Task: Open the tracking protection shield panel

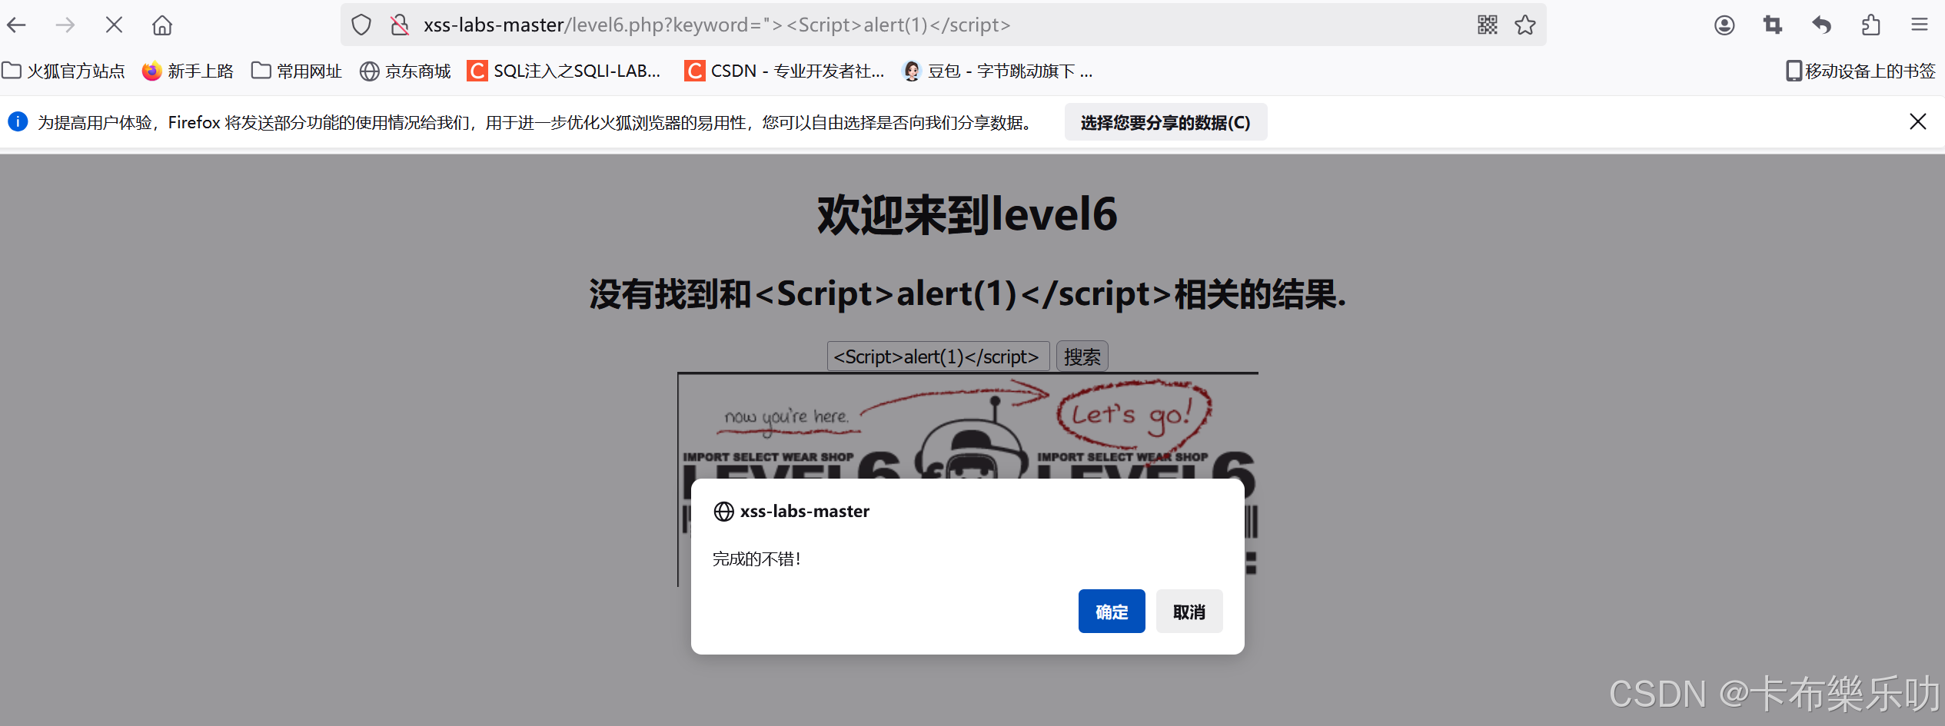Action: 361,25
